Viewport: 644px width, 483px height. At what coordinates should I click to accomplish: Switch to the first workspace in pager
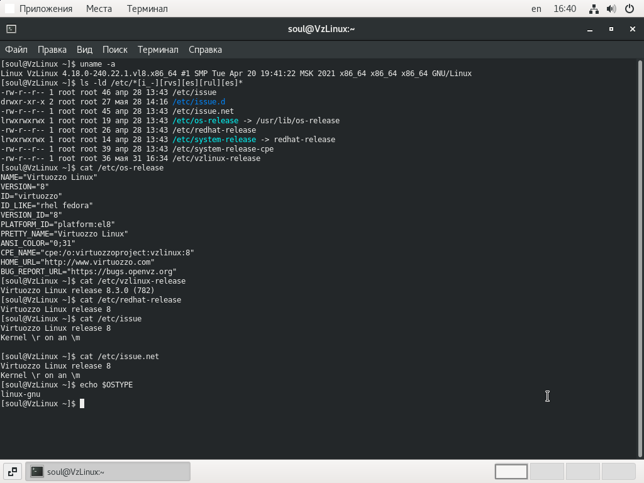coord(511,472)
